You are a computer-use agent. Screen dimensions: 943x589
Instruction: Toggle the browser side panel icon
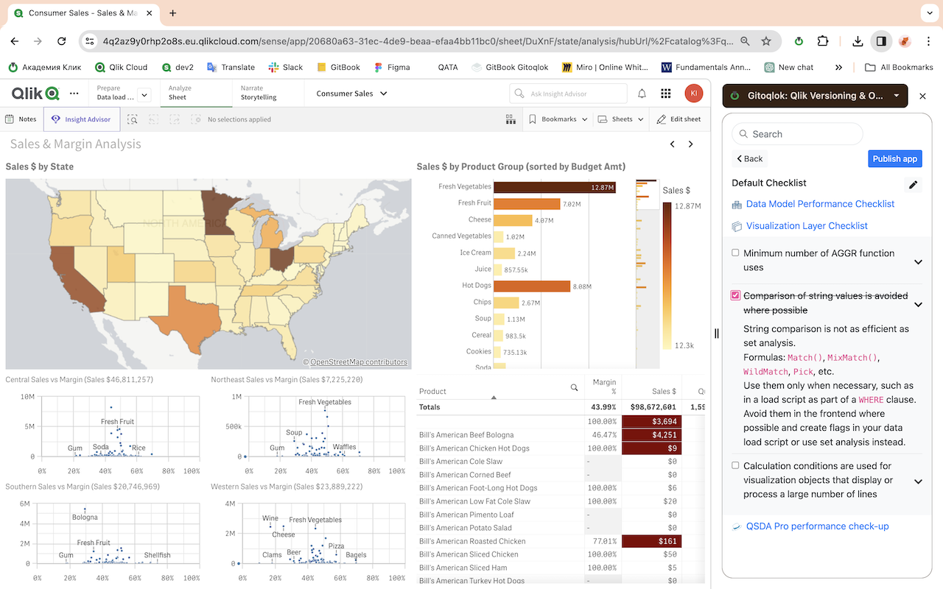881,42
